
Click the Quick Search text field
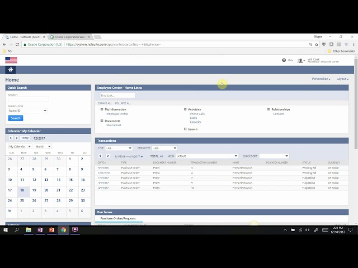[29, 99]
